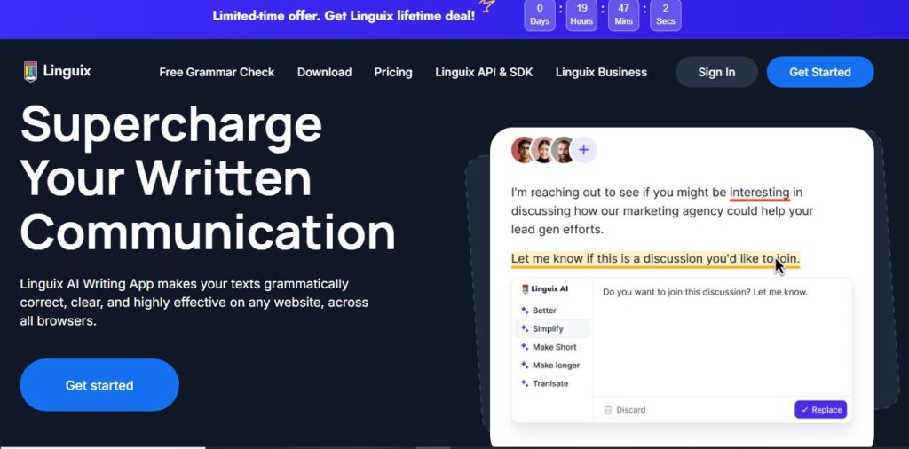Click the third bearded collaborator avatar
Image resolution: width=909 pixels, height=449 pixels.
(x=563, y=150)
